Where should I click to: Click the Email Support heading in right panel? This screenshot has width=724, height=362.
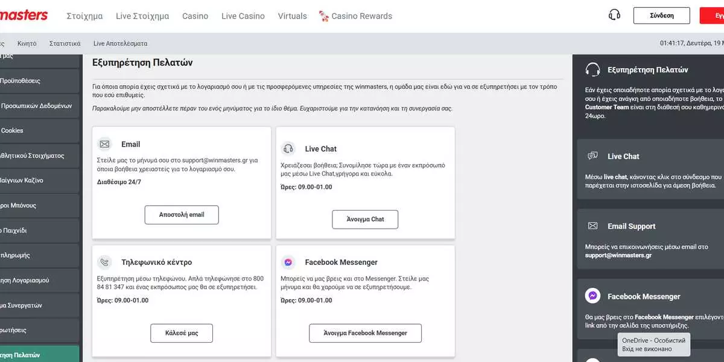(631, 226)
